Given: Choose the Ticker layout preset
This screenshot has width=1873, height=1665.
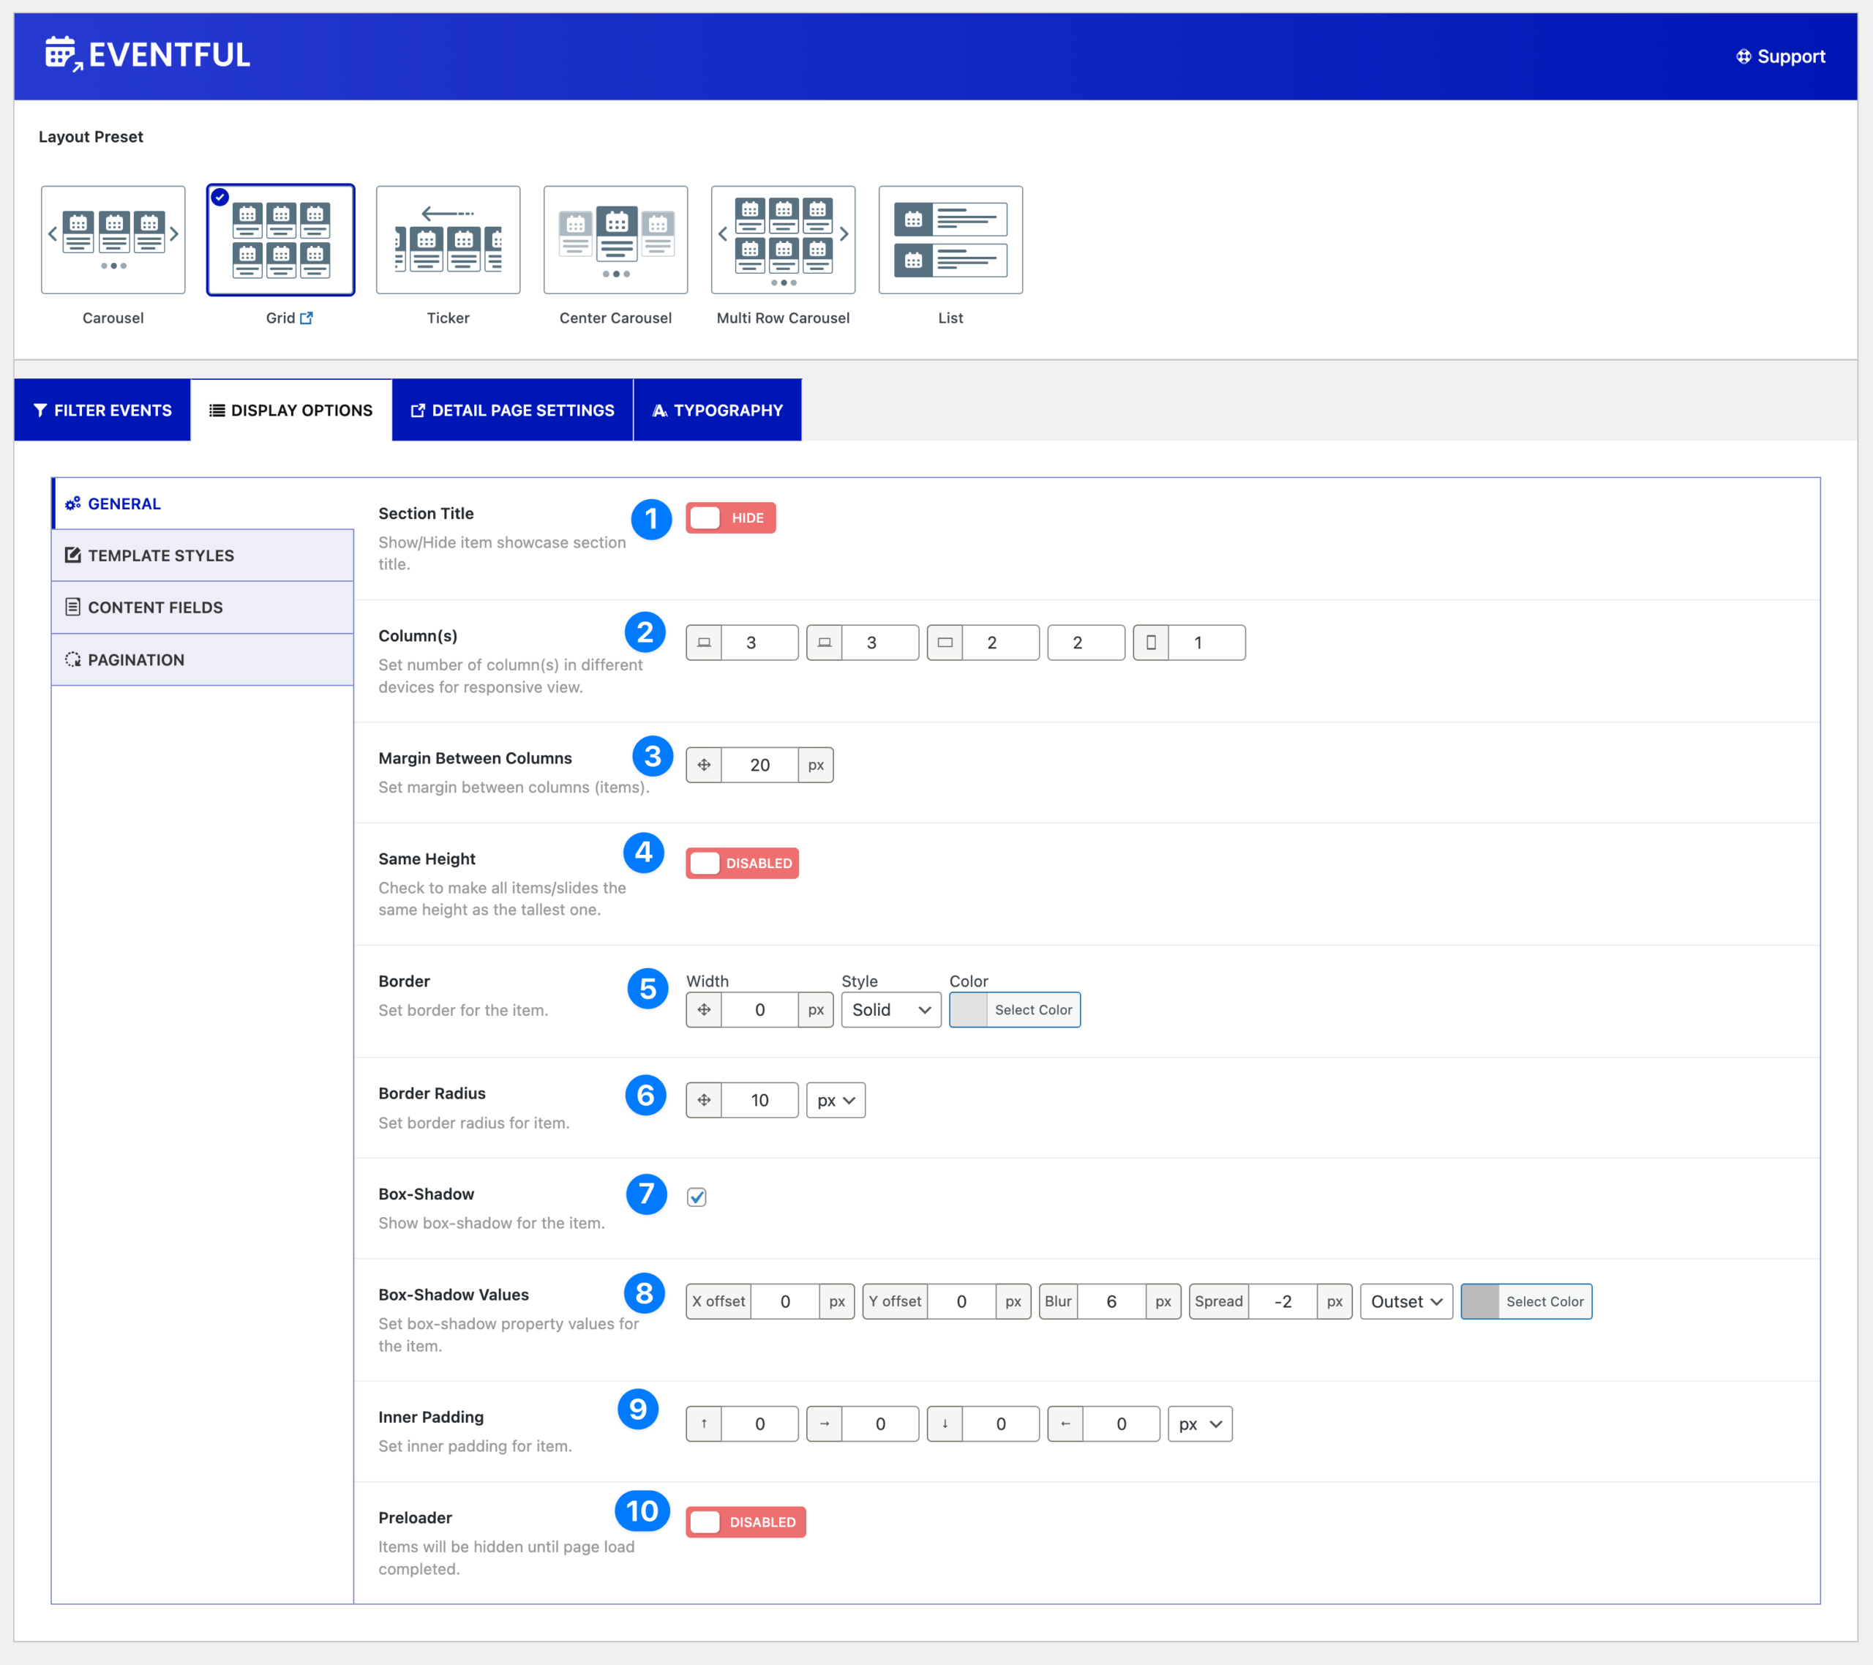Looking at the screenshot, I should tap(448, 239).
